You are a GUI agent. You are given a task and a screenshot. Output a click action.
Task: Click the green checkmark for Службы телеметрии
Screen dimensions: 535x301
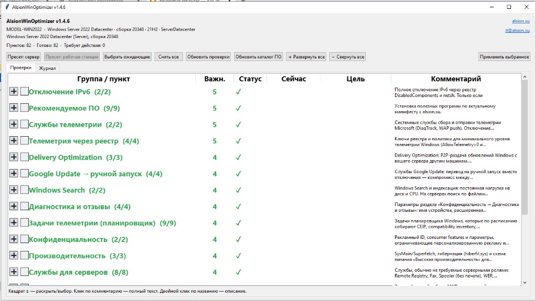tap(238, 124)
